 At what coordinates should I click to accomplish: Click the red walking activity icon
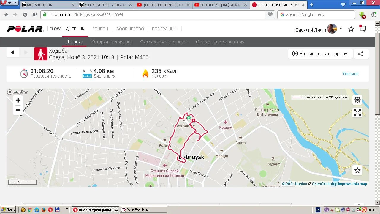[41, 54]
